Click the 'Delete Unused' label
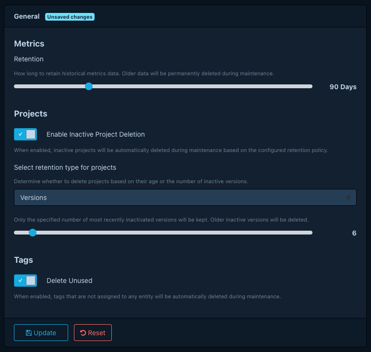Image resolution: width=371 pixels, height=352 pixels. pos(69,281)
